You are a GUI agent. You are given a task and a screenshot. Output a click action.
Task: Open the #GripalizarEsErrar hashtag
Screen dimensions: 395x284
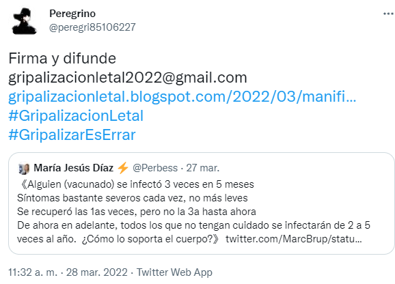pos(72,134)
